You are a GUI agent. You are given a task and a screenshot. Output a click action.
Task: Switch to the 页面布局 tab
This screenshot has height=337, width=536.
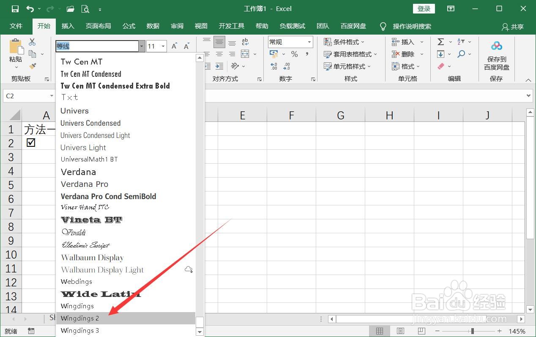point(98,26)
